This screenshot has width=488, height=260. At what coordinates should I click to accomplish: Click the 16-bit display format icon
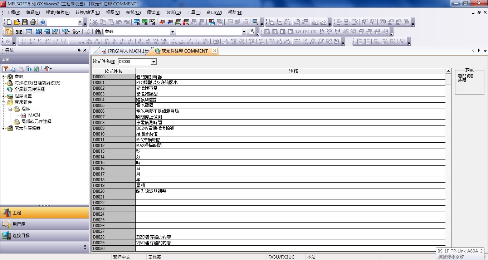(322, 31)
